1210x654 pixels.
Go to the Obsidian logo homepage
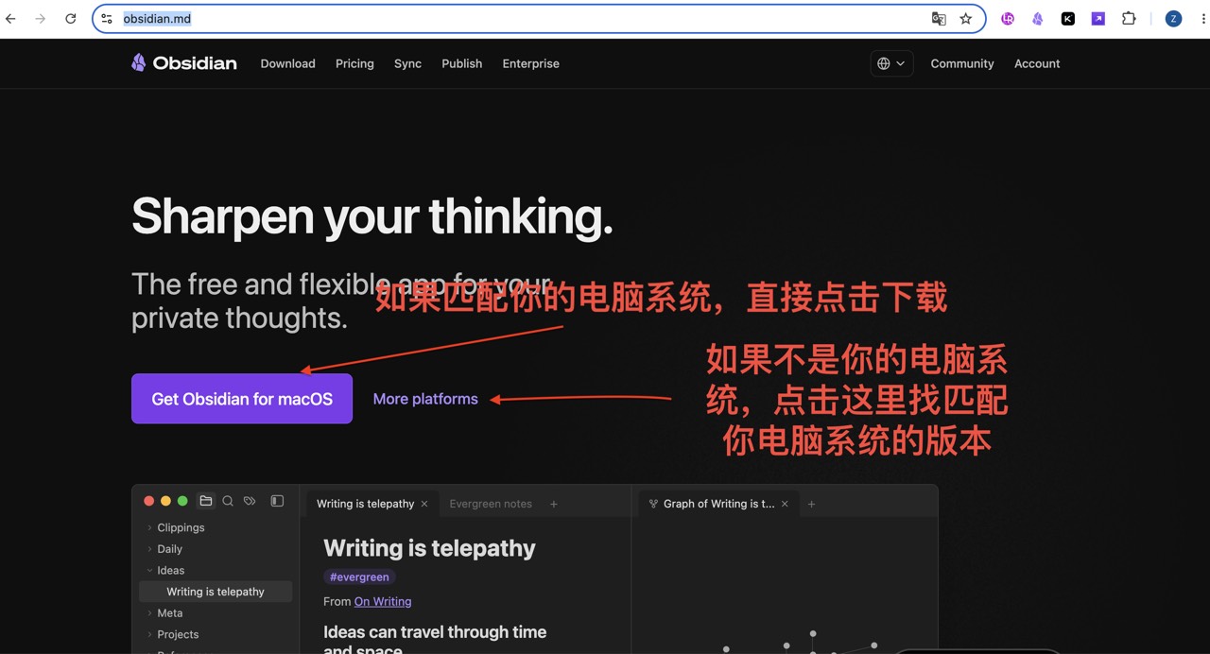click(x=184, y=63)
